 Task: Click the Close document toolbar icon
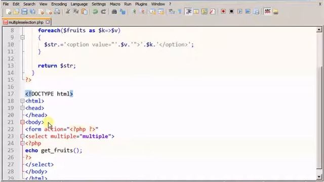[x=41, y=12]
